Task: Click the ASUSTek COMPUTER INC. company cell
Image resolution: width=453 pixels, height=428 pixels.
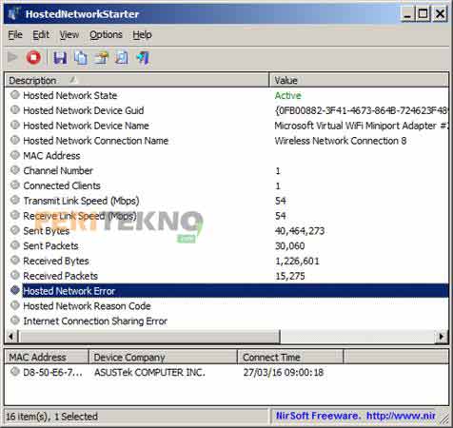Action: click(149, 372)
